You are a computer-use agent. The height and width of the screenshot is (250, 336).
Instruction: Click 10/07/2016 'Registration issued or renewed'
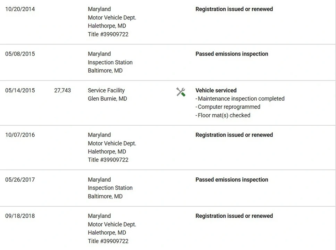tap(234, 135)
